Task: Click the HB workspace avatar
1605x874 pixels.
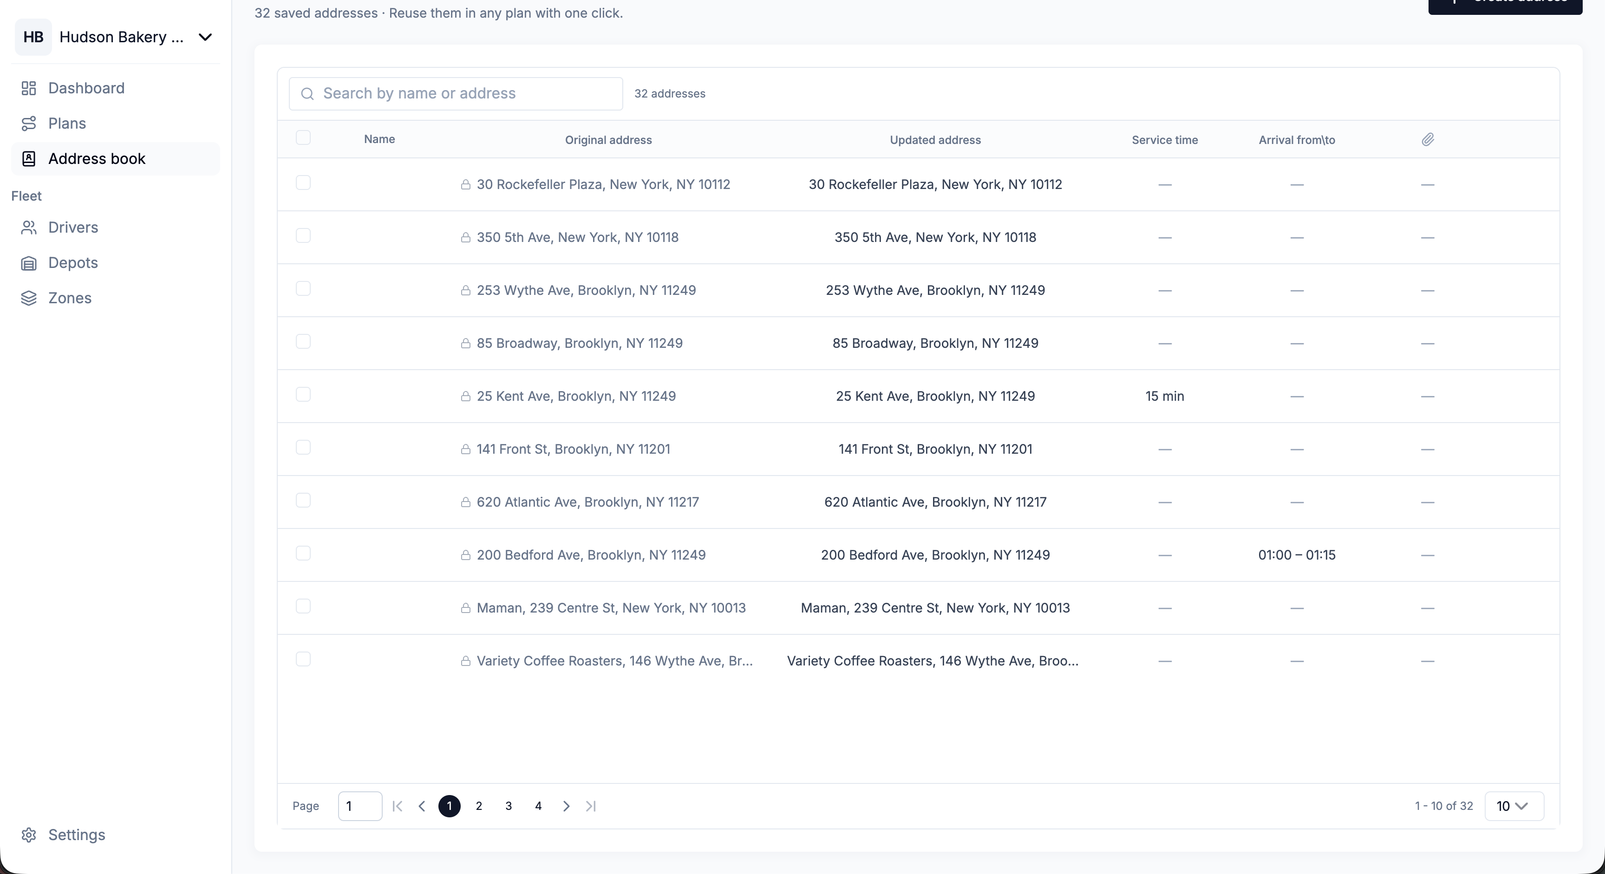Action: point(33,37)
